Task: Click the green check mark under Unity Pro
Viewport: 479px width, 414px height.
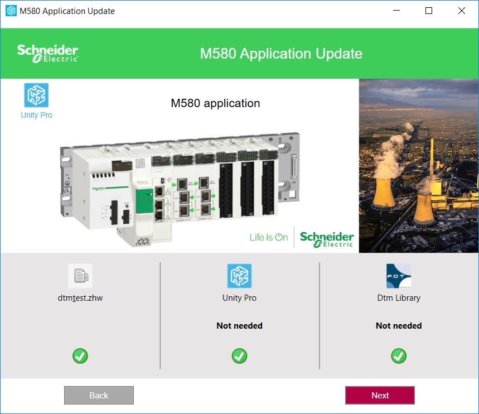Action: coord(240,356)
